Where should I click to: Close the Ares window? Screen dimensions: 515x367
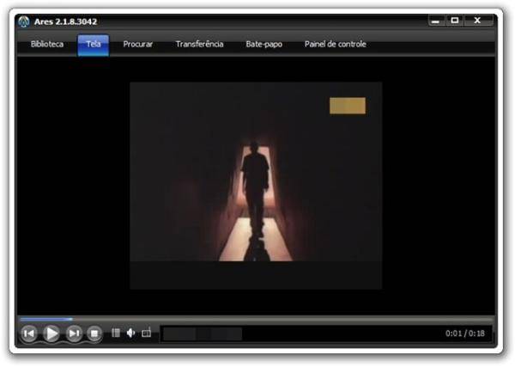[x=478, y=21]
